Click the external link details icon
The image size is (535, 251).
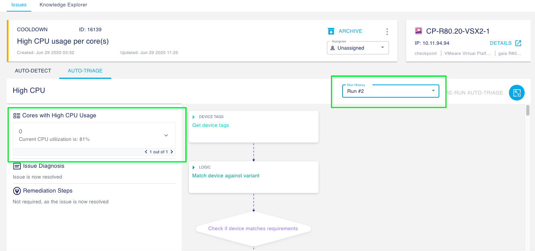[x=518, y=43]
